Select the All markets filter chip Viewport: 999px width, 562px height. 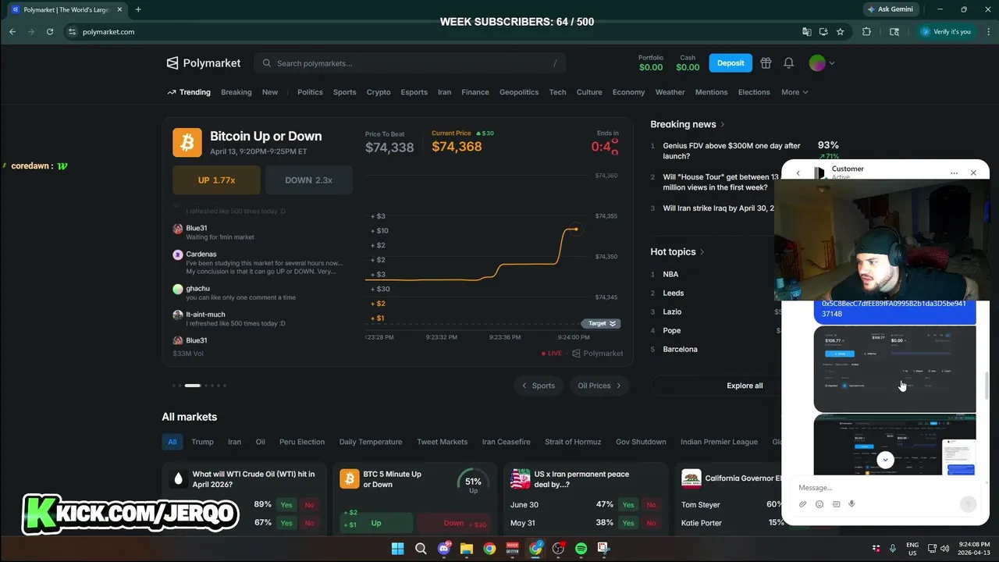172,442
